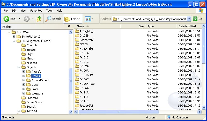Open the View menu

(23, 11)
